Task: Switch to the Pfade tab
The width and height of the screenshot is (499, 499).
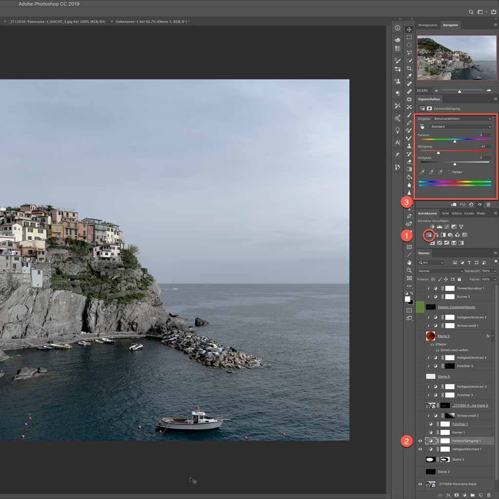Action: coord(480,213)
